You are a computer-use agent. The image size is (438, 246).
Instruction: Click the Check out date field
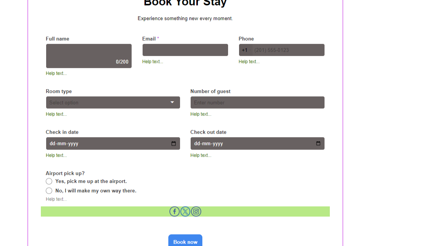(257, 144)
